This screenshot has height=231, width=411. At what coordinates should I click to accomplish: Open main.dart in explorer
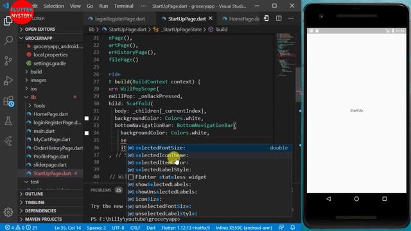point(44,131)
